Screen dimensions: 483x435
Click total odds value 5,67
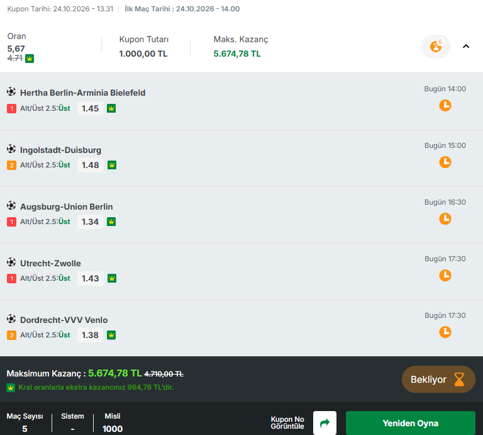16,48
